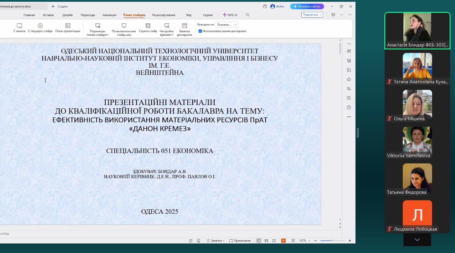The image size is (455, 253).
Task: Zoom out with minus button
Action: (x=316, y=240)
